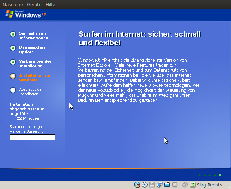The image size is (231, 189).
Task: Click the virtualization chip indicator icon
Action: tap(175, 185)
